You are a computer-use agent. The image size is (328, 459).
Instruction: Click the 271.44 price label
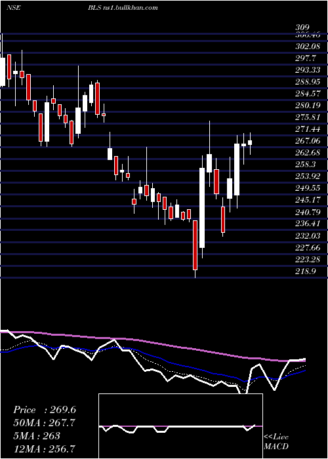308,129
